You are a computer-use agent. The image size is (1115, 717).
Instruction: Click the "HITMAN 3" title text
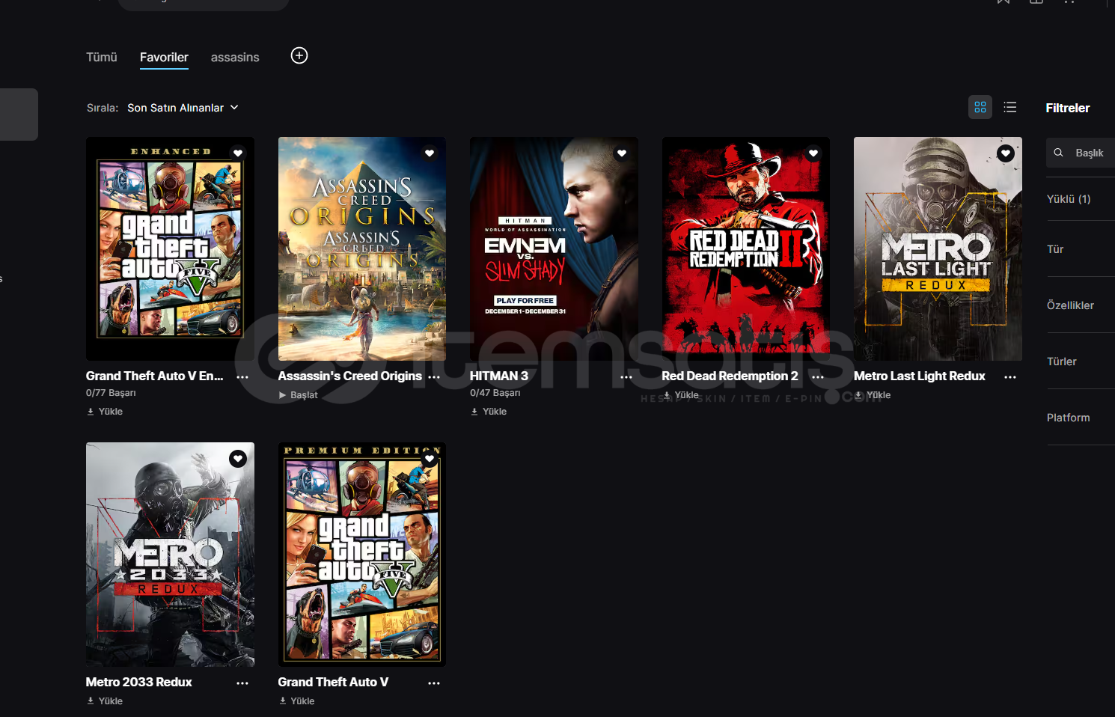tap(499, 376)
